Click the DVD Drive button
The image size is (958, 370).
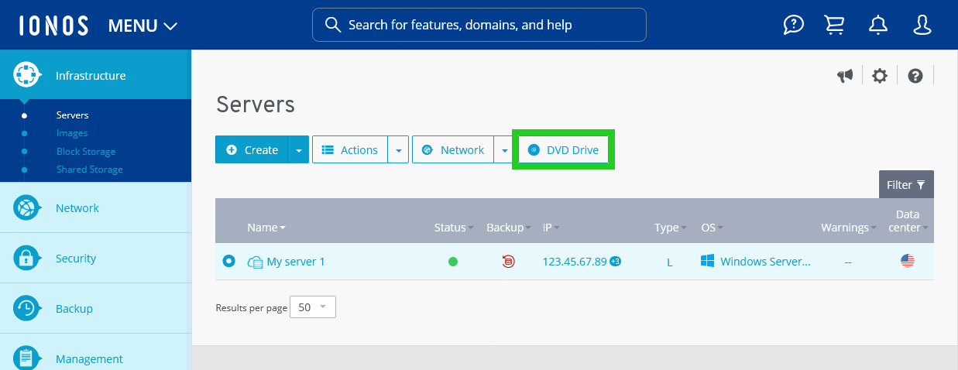point(564,150)
